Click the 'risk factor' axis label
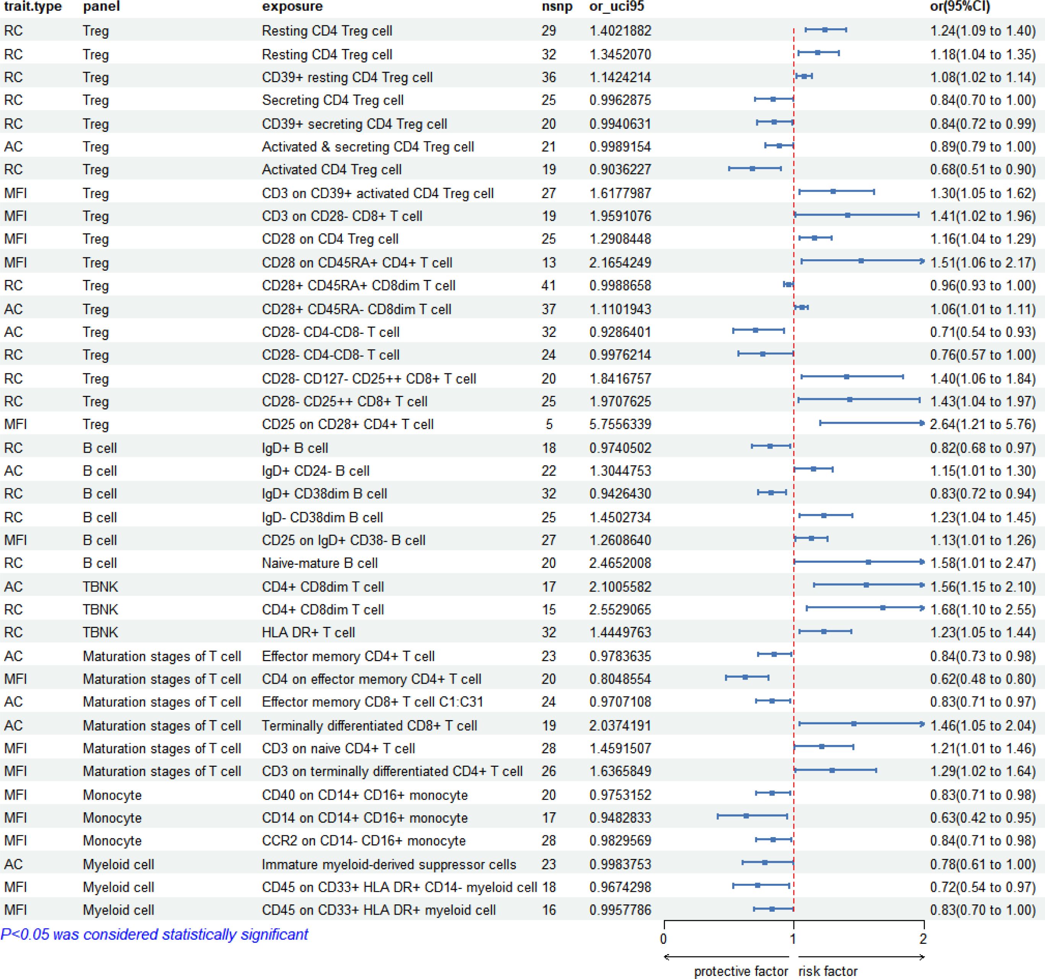 828,971
